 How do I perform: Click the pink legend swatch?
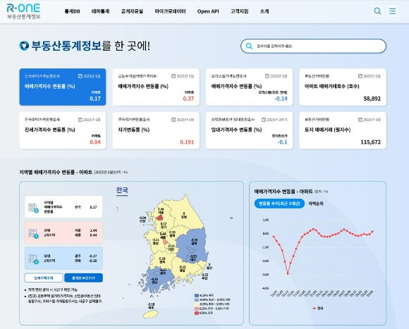click(197, 309)
